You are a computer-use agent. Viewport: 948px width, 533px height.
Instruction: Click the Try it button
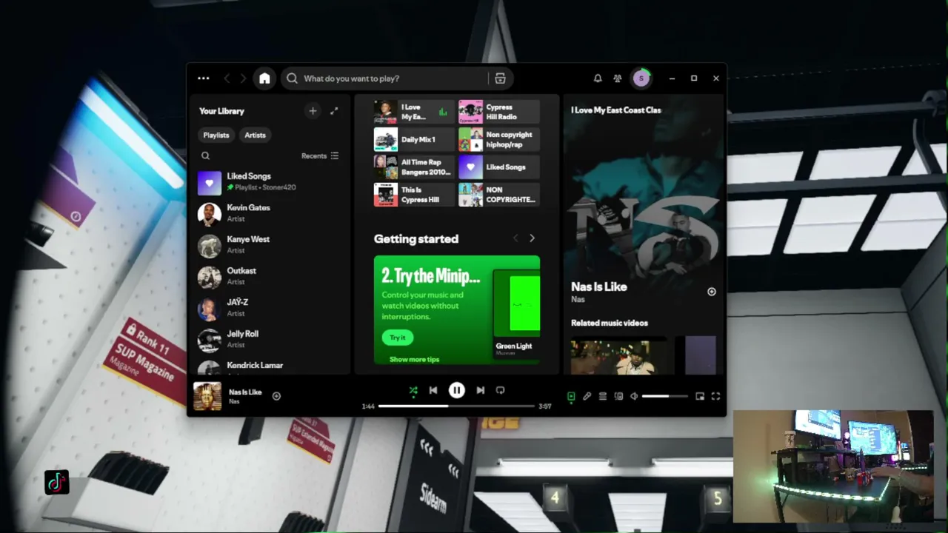coord(398,338)
